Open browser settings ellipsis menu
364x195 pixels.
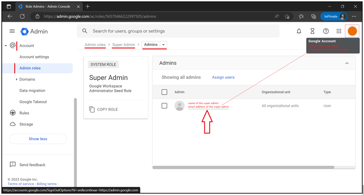tap(354, 16)
